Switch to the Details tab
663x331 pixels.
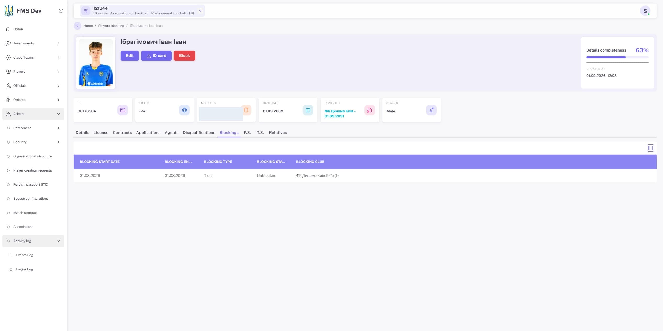(82, 133)
